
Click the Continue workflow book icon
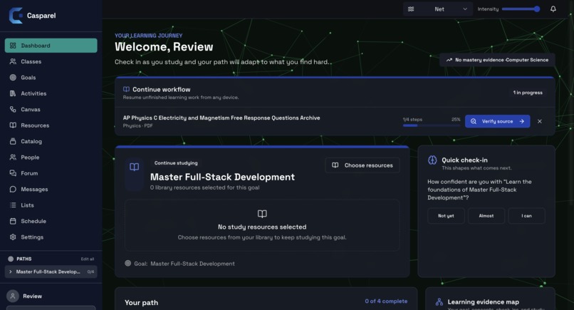tap(126, 89)
